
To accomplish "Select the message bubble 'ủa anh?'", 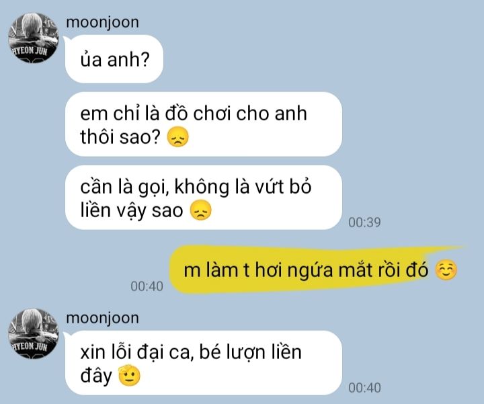I will tap(114, 59).
